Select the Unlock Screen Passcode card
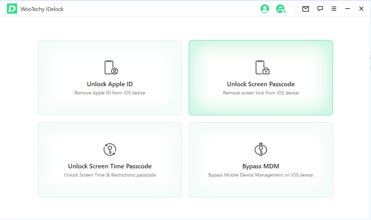Screen dimensions: 371x220 [x=260, y=78]
